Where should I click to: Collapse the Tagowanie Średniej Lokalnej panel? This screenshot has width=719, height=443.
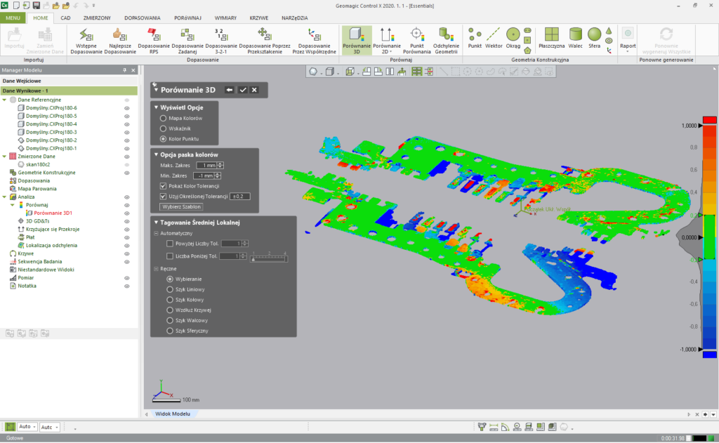click(156, 223)
